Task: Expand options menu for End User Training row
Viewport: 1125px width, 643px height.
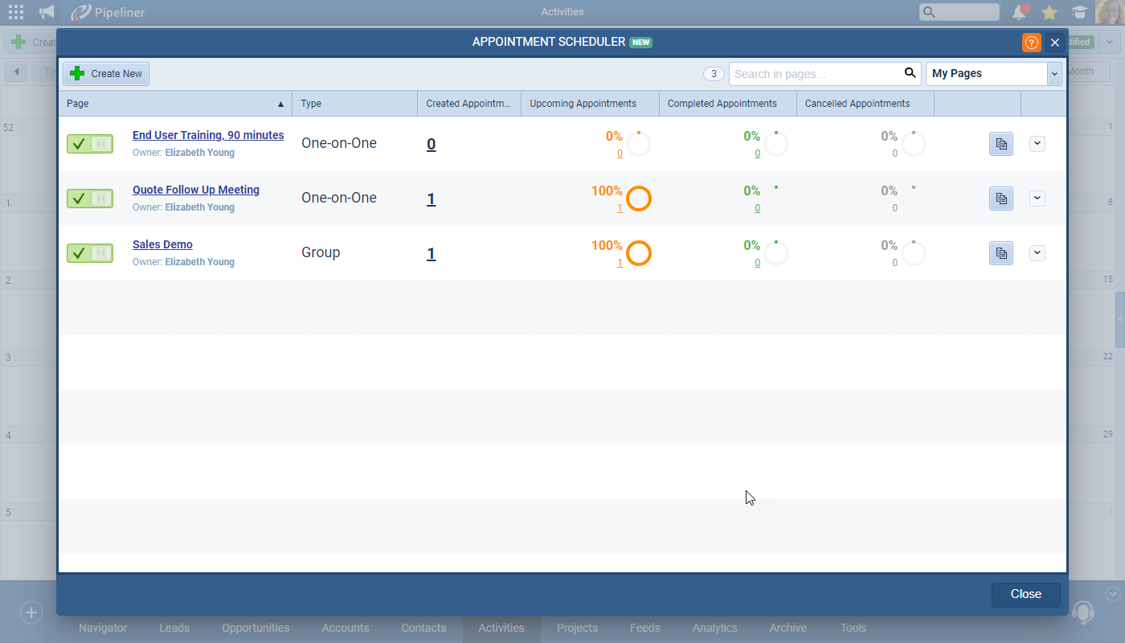Action: point(1037,144)
